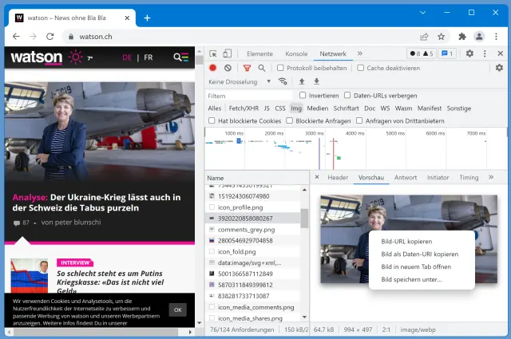Tick the 'Invertieren' checkbox
Screen dimensions: 511x339
[302, 95]
